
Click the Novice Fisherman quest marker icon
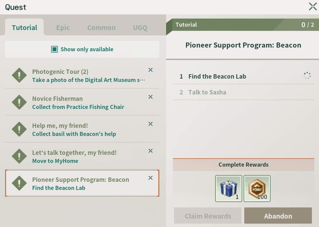coord(19,102)
